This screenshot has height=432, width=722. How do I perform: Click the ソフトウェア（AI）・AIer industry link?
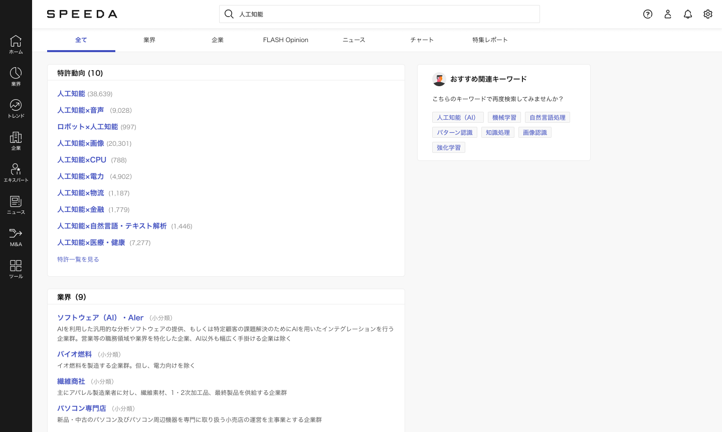coord(100,318)
